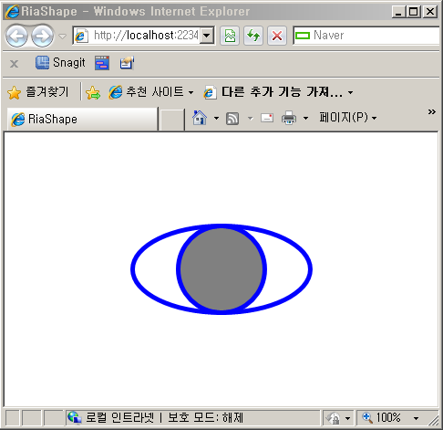Open the 다른 추가 기능 가져... link
This screenshot has width=443, height=430.
(x=278, y=92)
